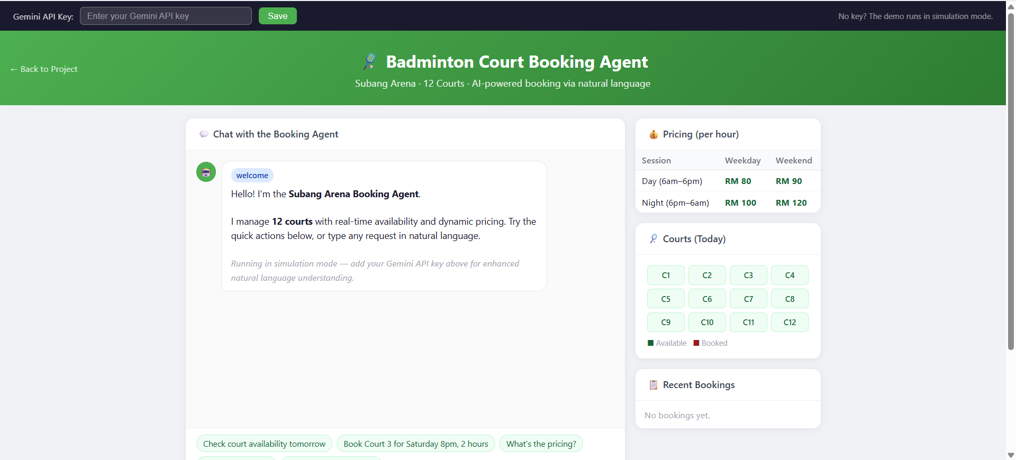This screenshot has height=460, width=1016.
Task: Click the No bookings yet text
Action: [677, 416]
